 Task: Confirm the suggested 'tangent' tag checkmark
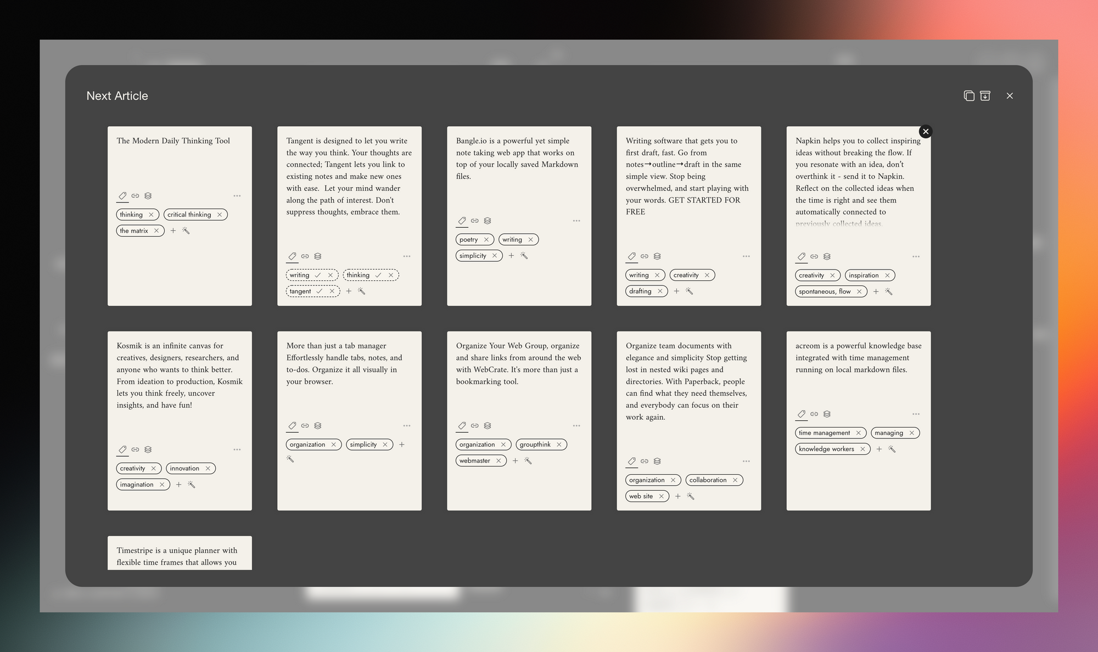pos(320,291)
